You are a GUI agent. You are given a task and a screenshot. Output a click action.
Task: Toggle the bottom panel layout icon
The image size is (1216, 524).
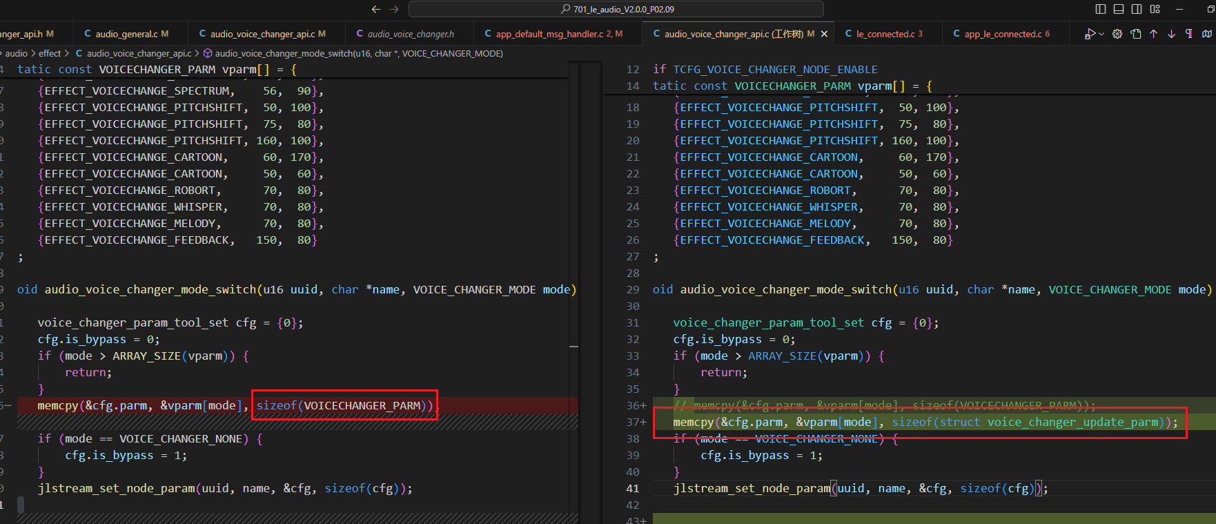pos(1119,9)
